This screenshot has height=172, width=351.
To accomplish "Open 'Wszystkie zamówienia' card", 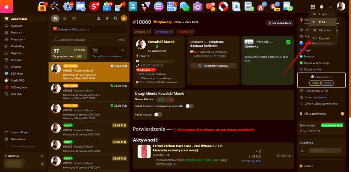I will (108, 53).
